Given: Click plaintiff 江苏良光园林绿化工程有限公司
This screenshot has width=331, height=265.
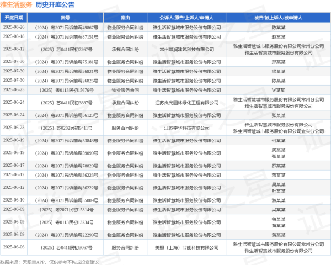Looking at the screenshot, I should click(187, 103).
